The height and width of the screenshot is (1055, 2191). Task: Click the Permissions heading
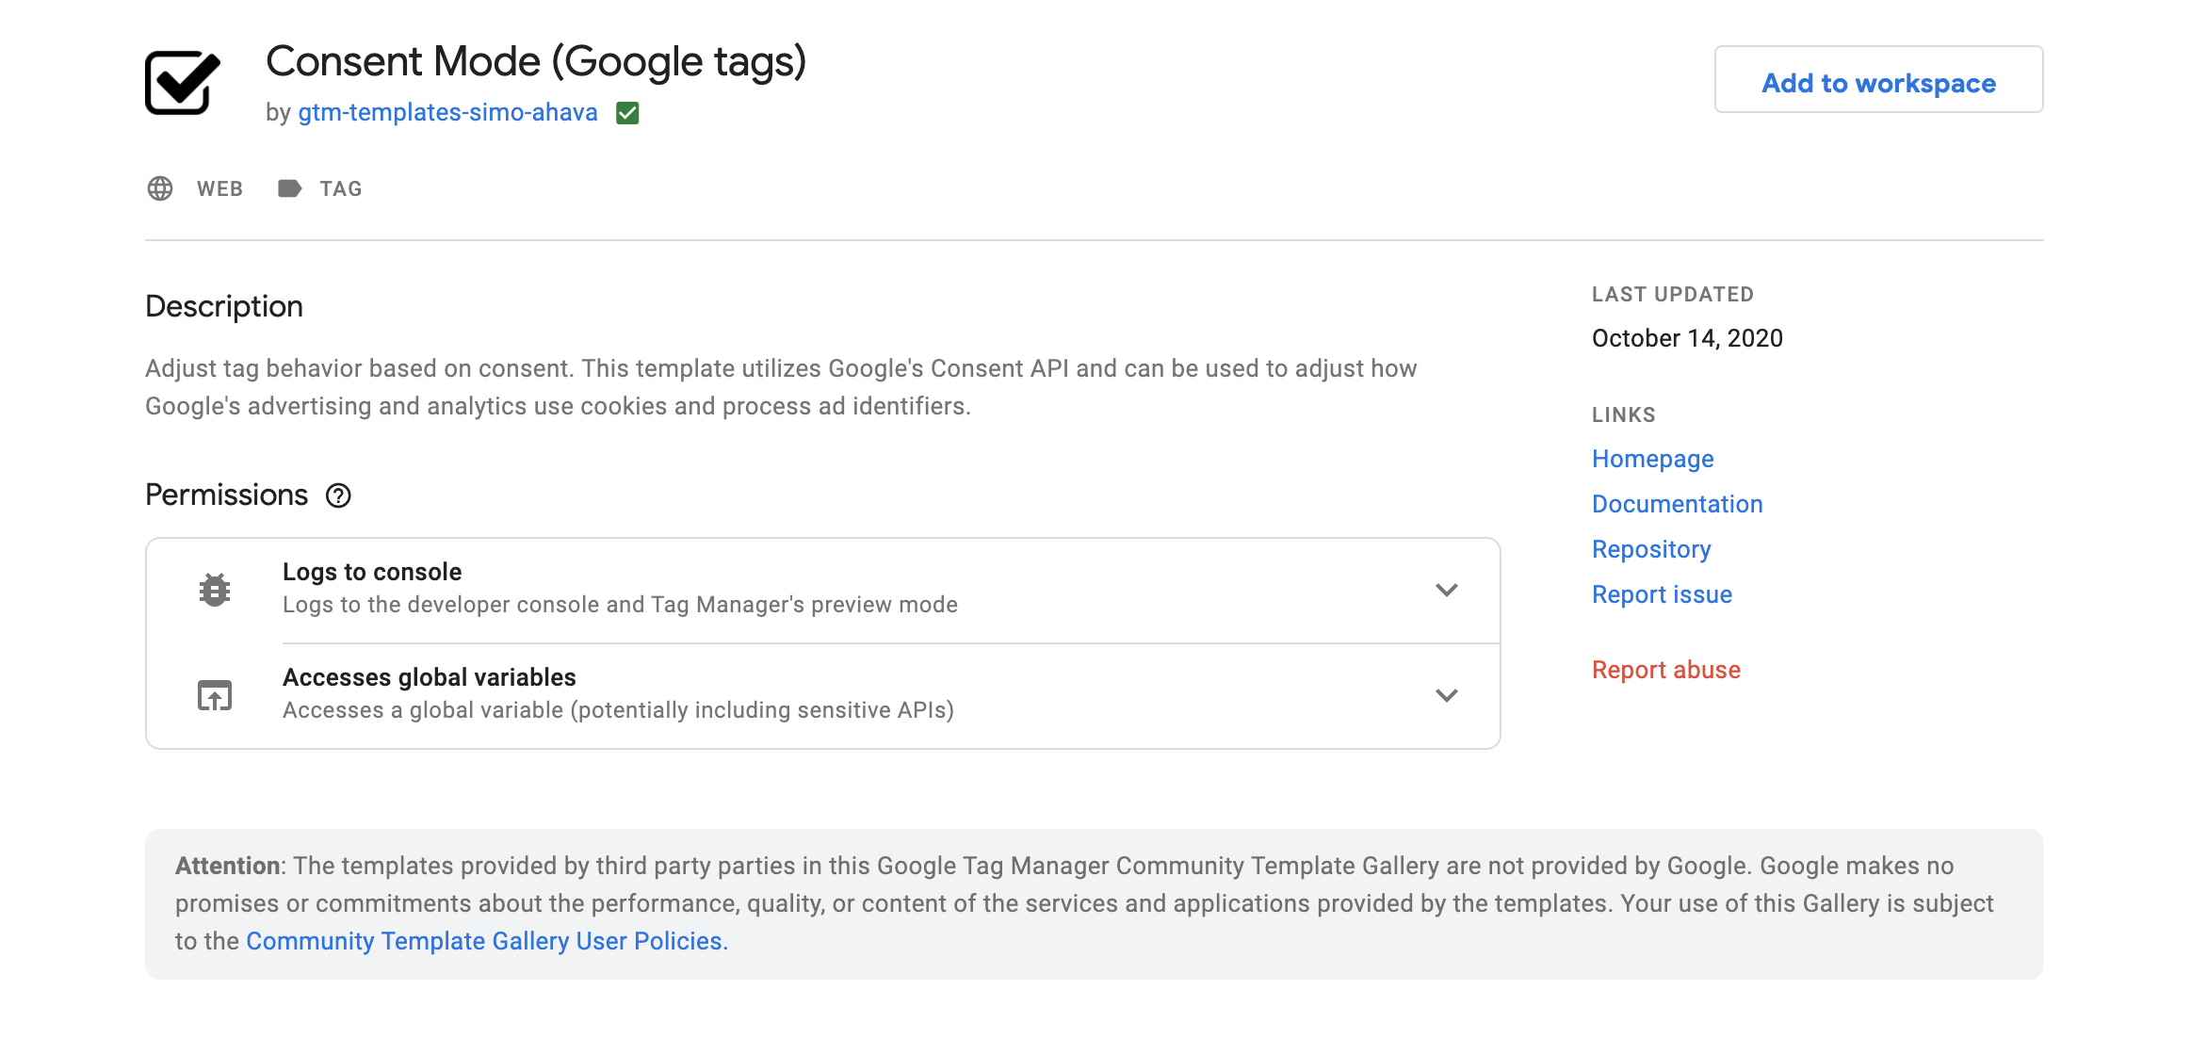pyautogui.click(x=226, y=495)
